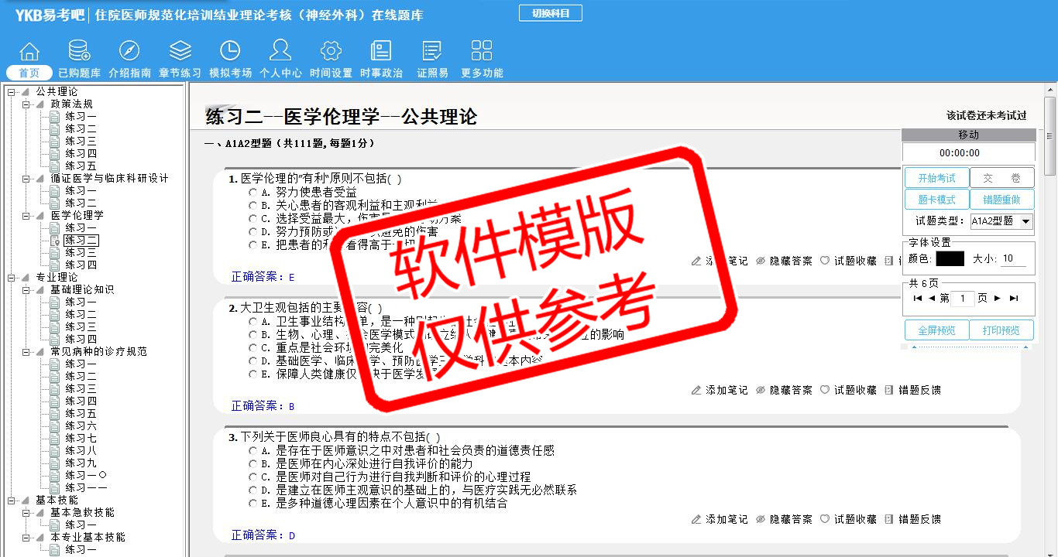Open the 时事政治 news icon
This screenshot has width=1058, height=557.
click(x=381, y=52)
